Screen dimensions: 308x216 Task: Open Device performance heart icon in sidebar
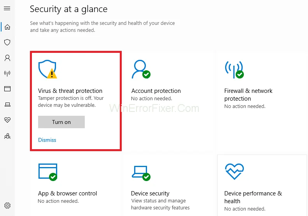coord(7,120)
